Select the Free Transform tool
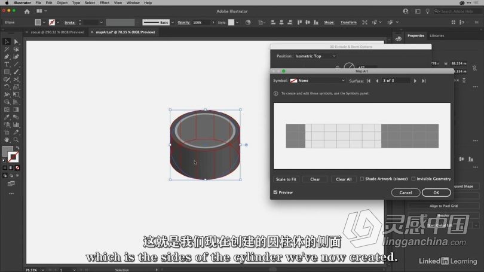This screenshot has width=484, height=272. click(x=16, y=94)
